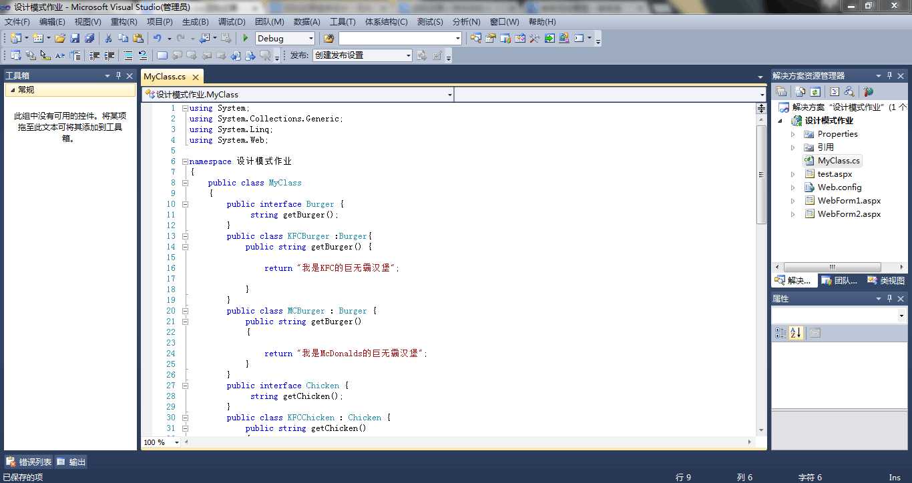Click the Paste clipboard icon
912x483 pixels.
[x=138, y=39]
